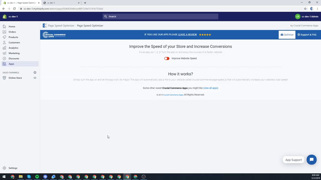
Task: Open OBS Studio from taskbar
Action: [143, 177]
